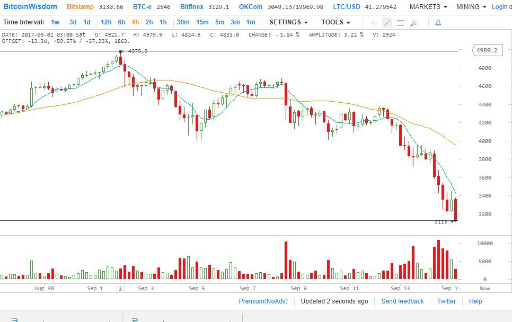Open Premium(NoAds) link
The width and height of the screenshot is (512, 322).
(263, 301)
